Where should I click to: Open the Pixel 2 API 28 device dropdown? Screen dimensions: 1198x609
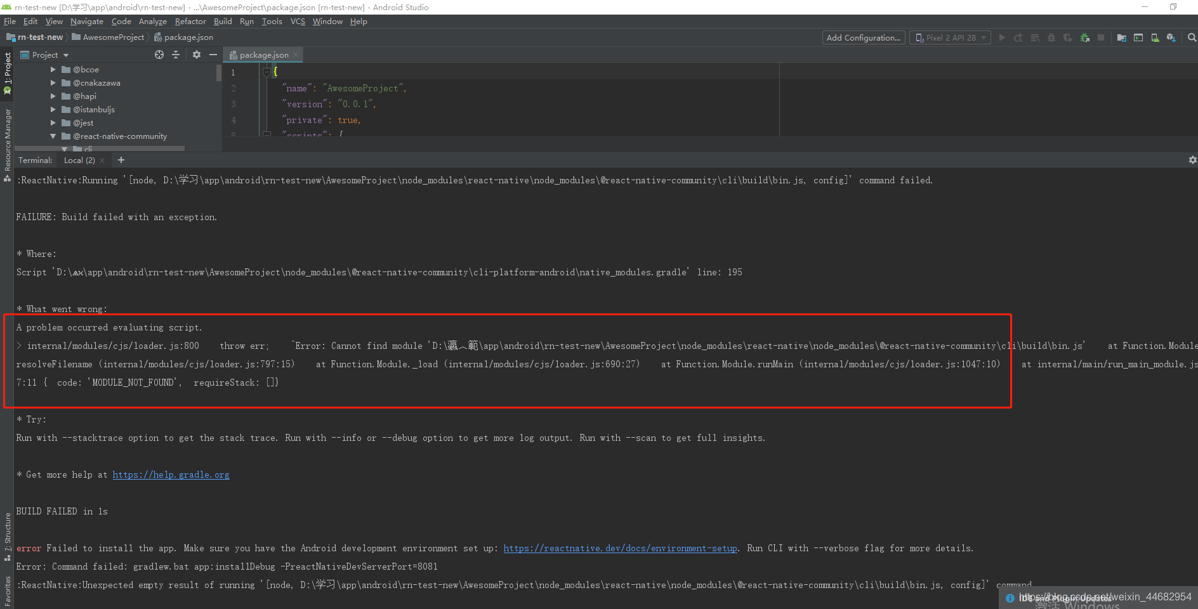click(950, 38)
